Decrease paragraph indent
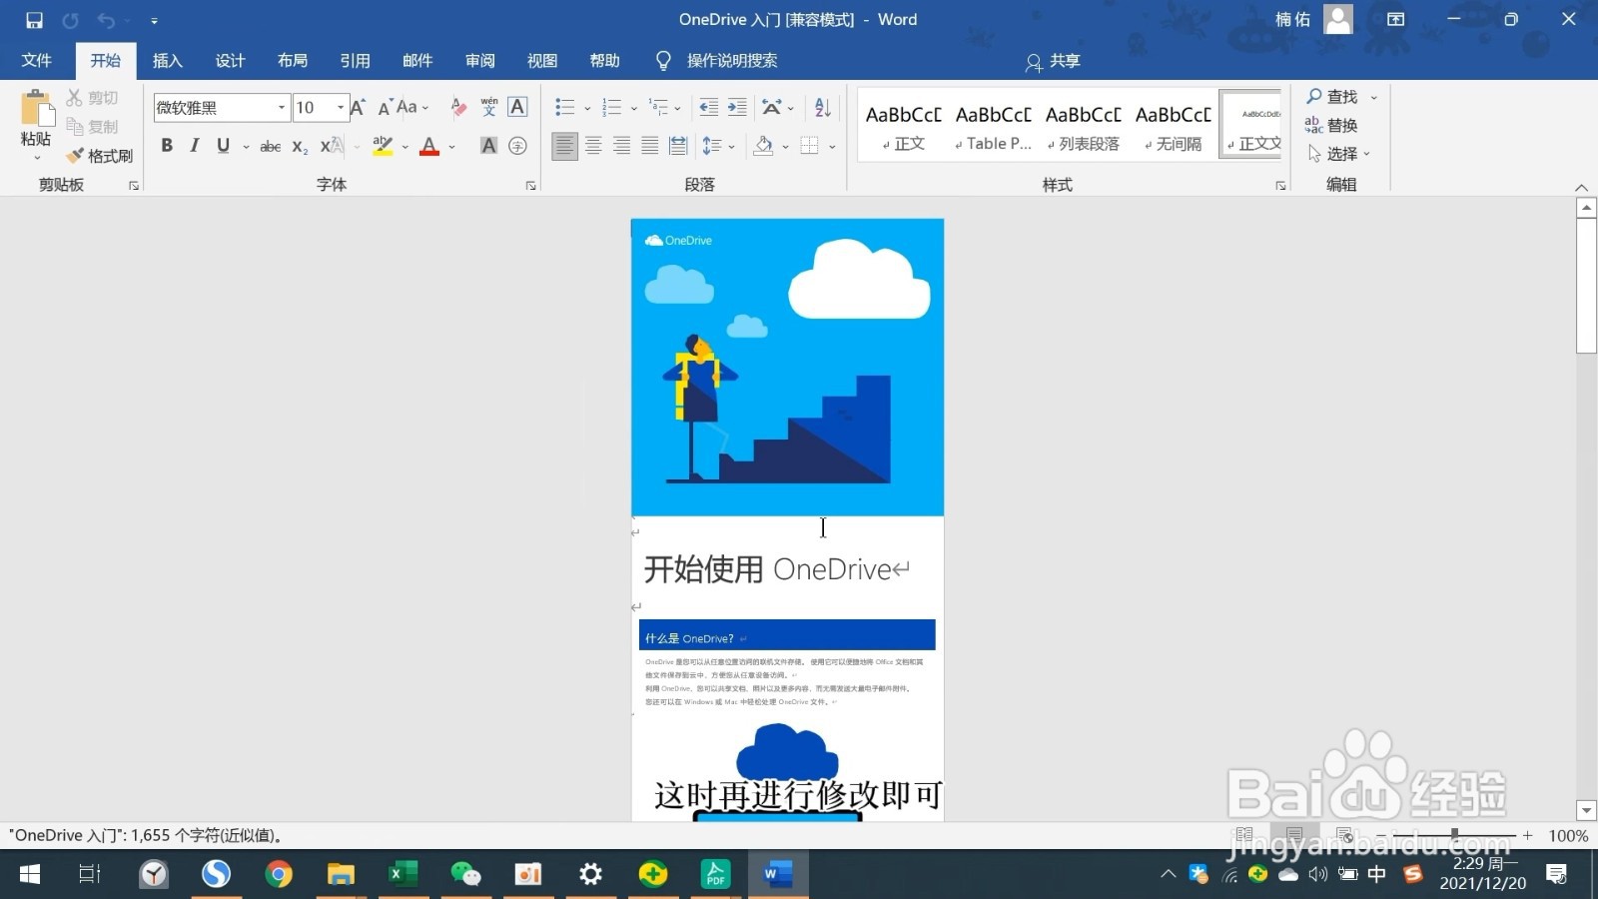This screenshot has width=1598, height=899. [x=709, y=107]
